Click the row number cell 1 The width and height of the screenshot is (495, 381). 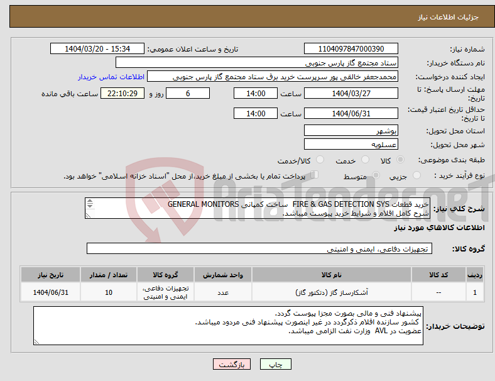pos(475,292)
